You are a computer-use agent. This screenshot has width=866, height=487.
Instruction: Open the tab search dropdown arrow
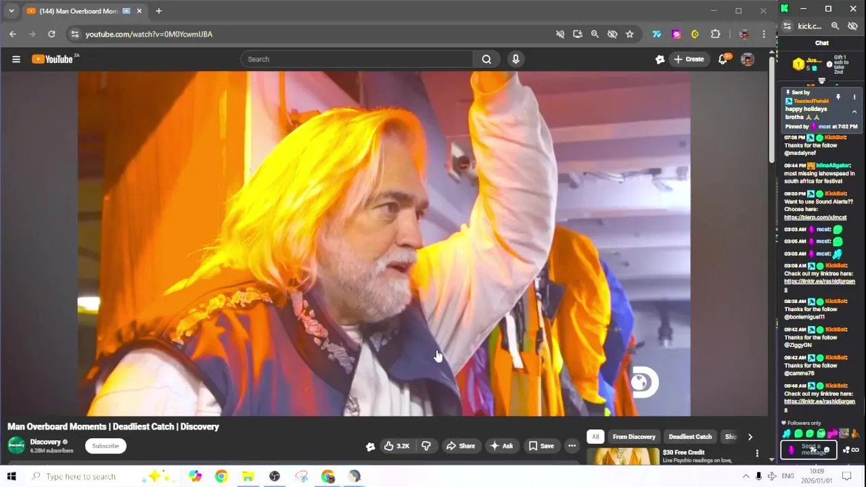pos(11,11)
